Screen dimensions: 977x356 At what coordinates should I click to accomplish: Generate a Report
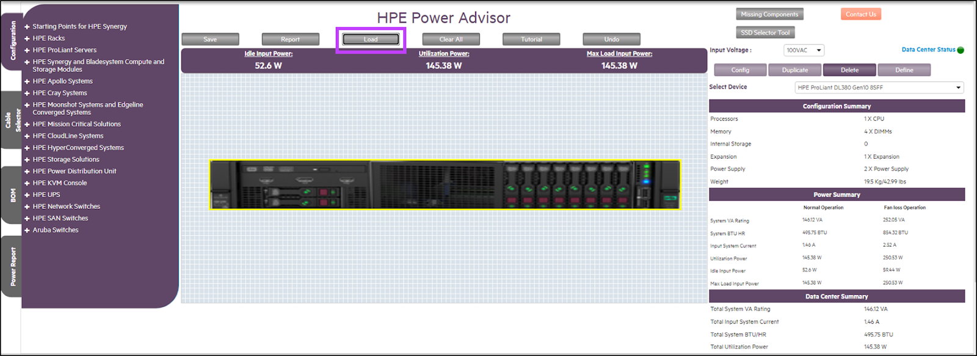pos(290,40)
